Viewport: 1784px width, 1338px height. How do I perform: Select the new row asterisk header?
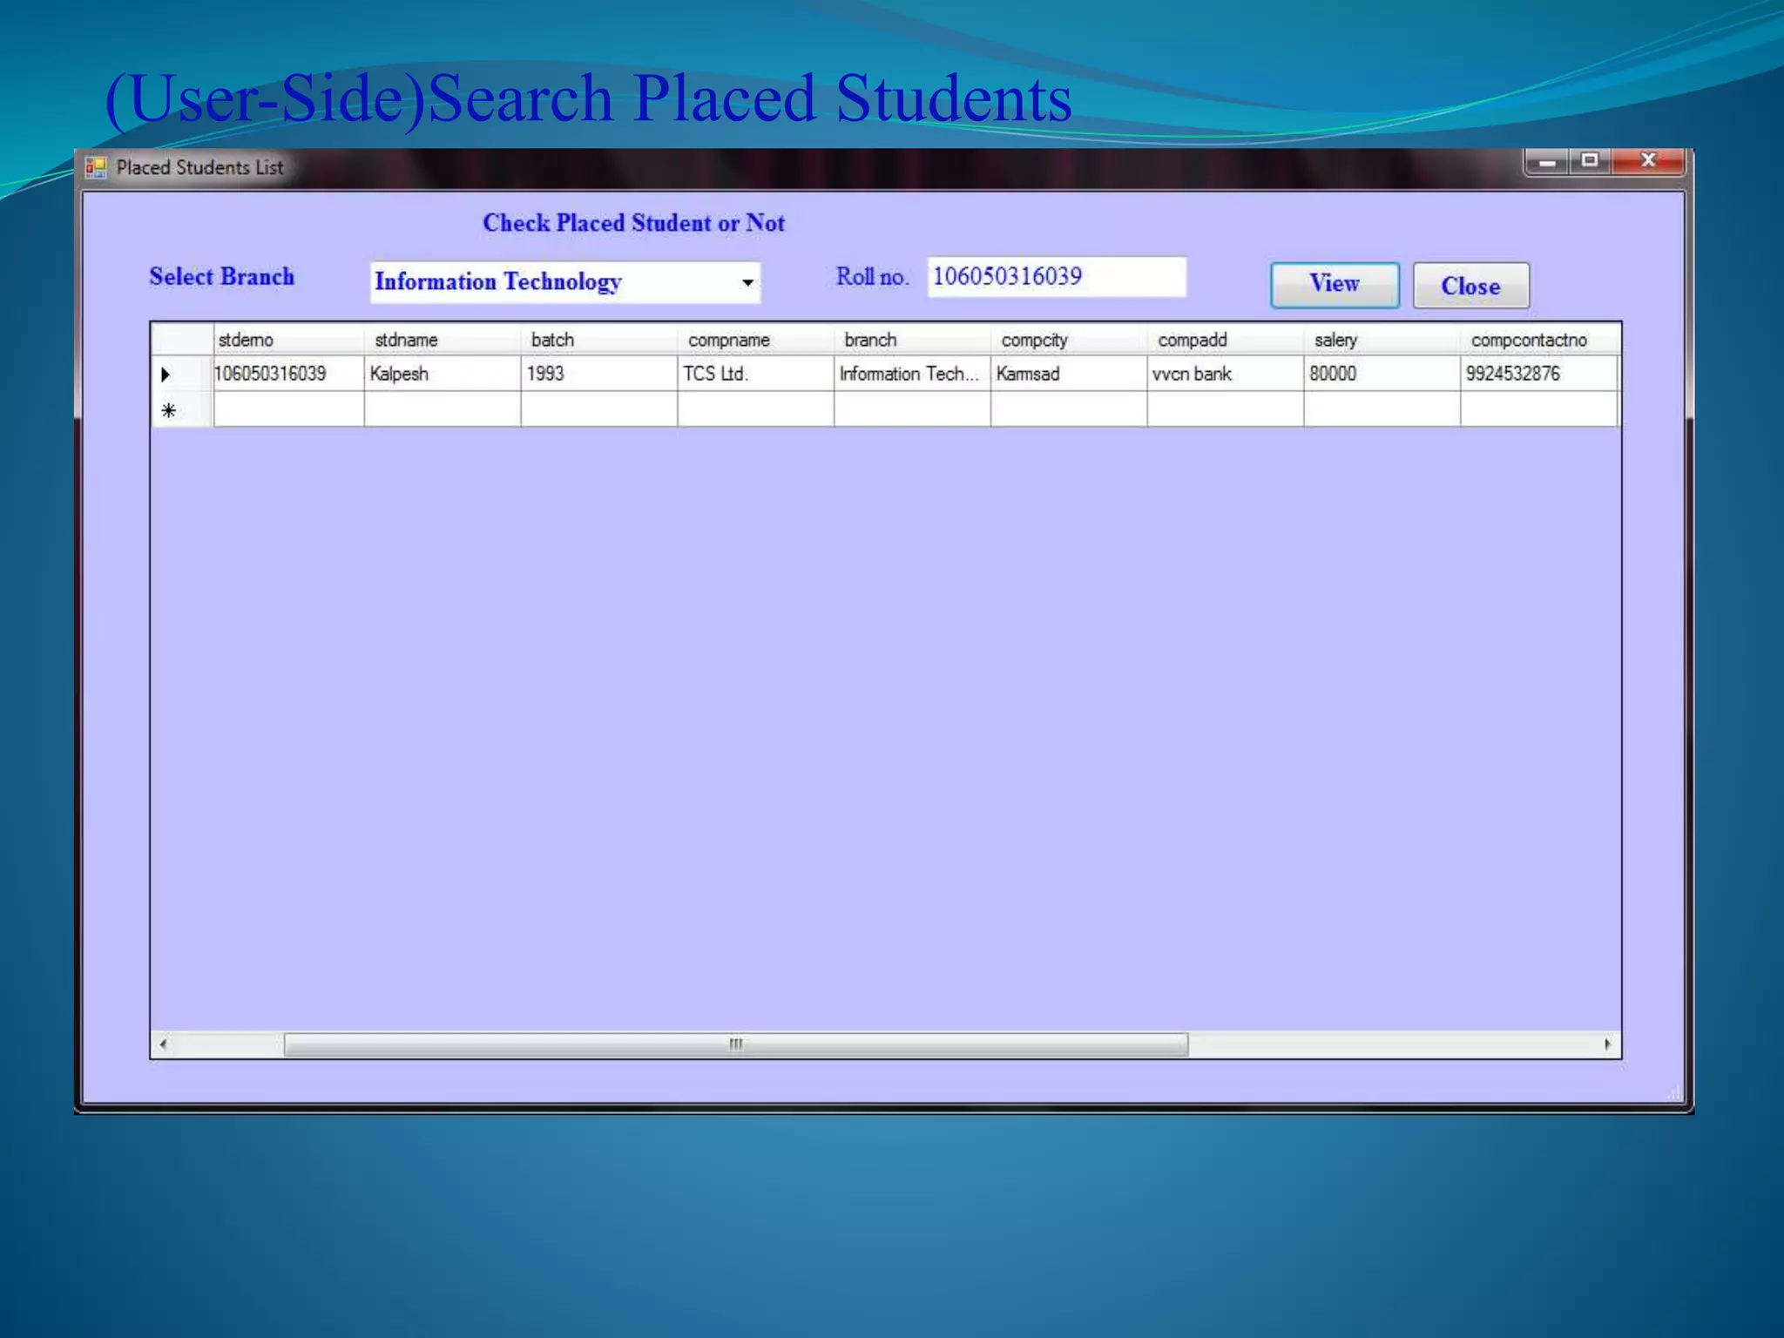pos(182,409)
